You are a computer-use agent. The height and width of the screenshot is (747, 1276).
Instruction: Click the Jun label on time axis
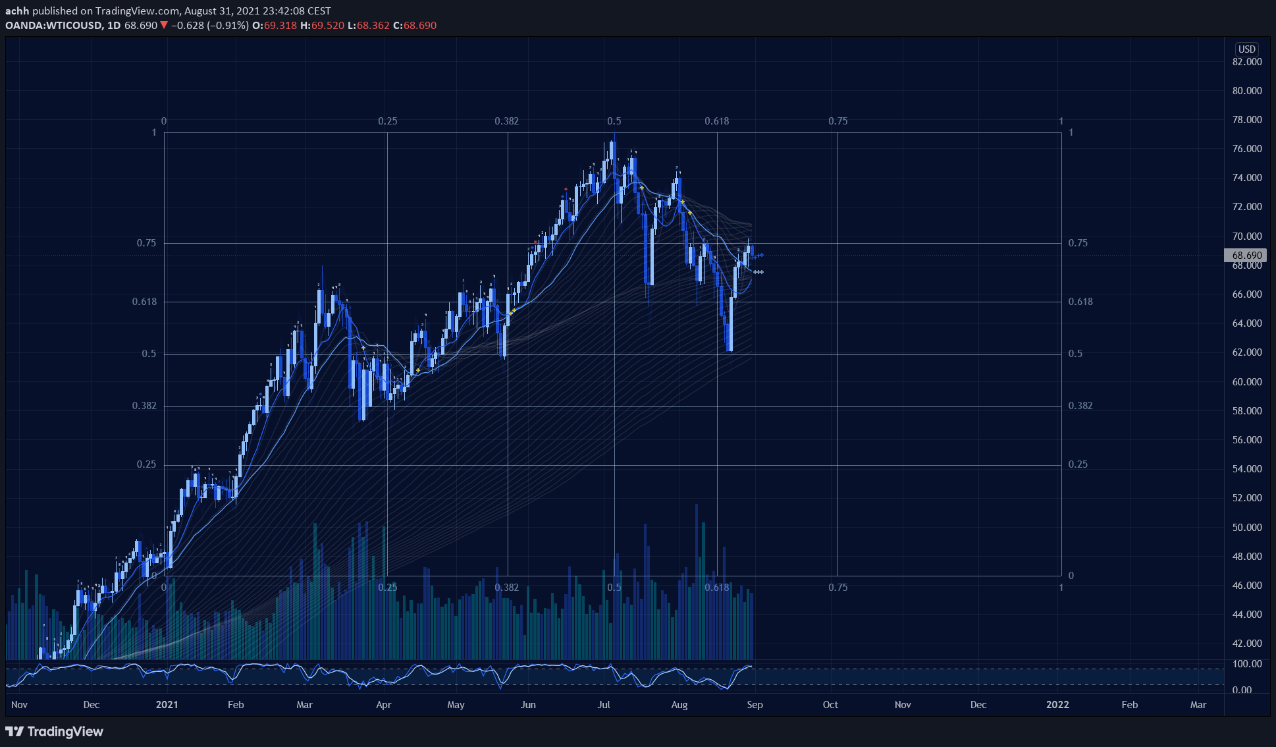528,704
